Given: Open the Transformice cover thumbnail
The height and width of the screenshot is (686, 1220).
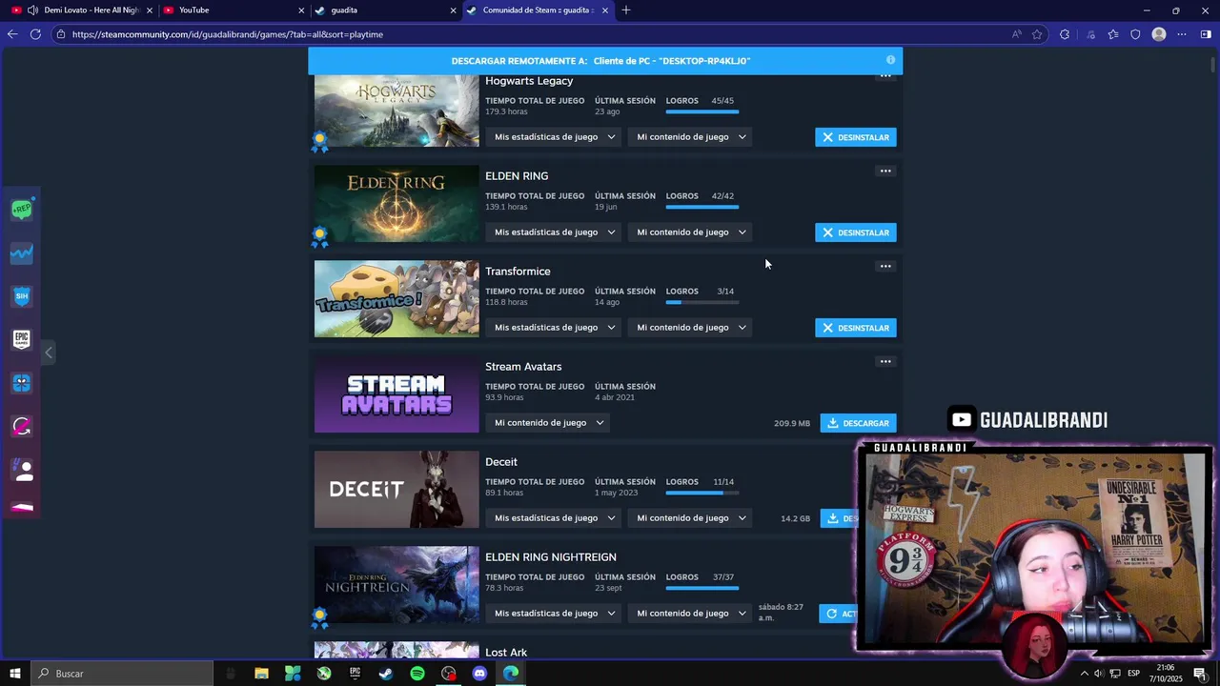Looking at the screenshot, I should point(396,299).
